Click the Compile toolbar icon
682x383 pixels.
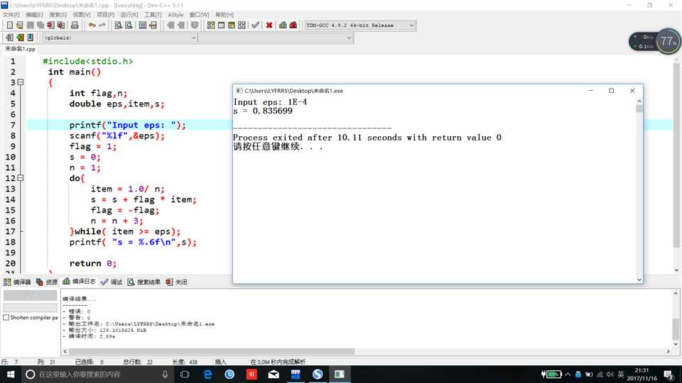tap(211, 26)
